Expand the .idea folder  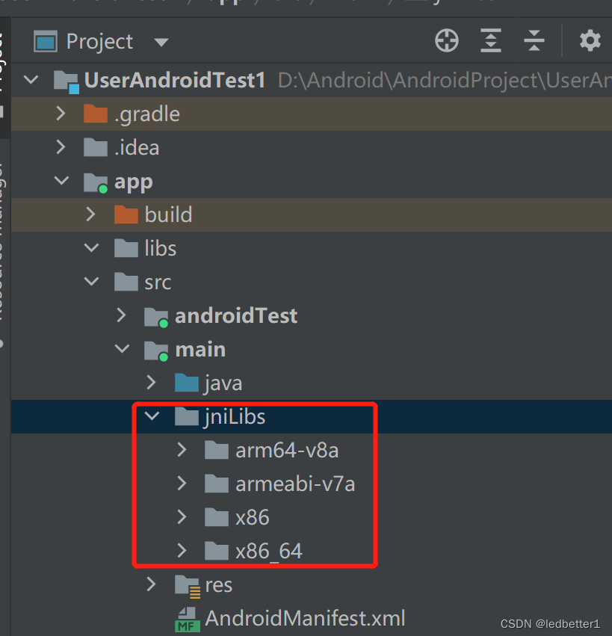pos(61,147)
